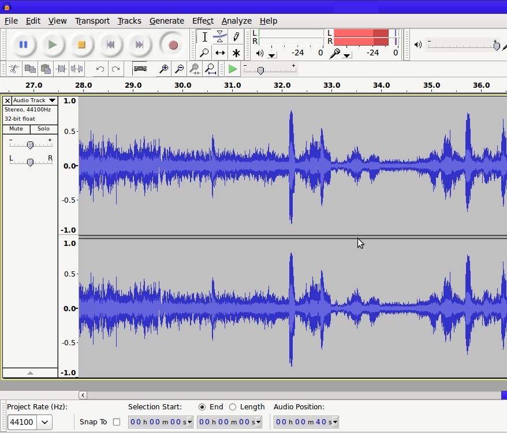Image resolution: width=507 pixels, height=433 pixels.
Task: Skip to start of the track
Action: pos(111,44)
